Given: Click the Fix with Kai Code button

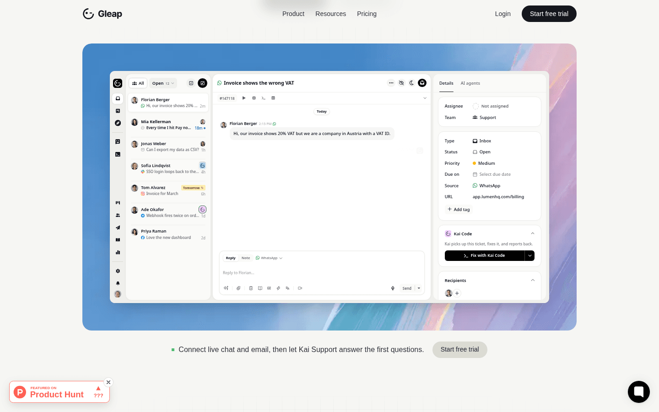Looking at the screenshot, I should (x=485, y=255).
